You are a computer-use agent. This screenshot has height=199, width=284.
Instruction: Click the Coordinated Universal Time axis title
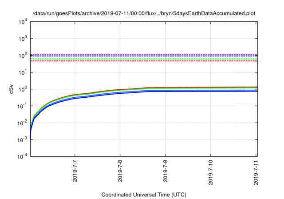point(144,195)
